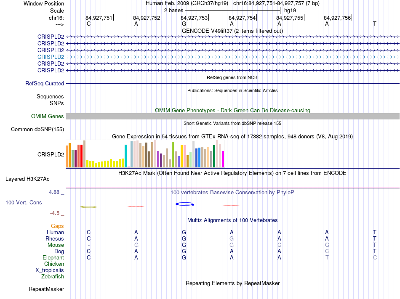Click the 84,927,753 ruler position
The height and width of the screenshot is (299, 400).
pos(194,18)
